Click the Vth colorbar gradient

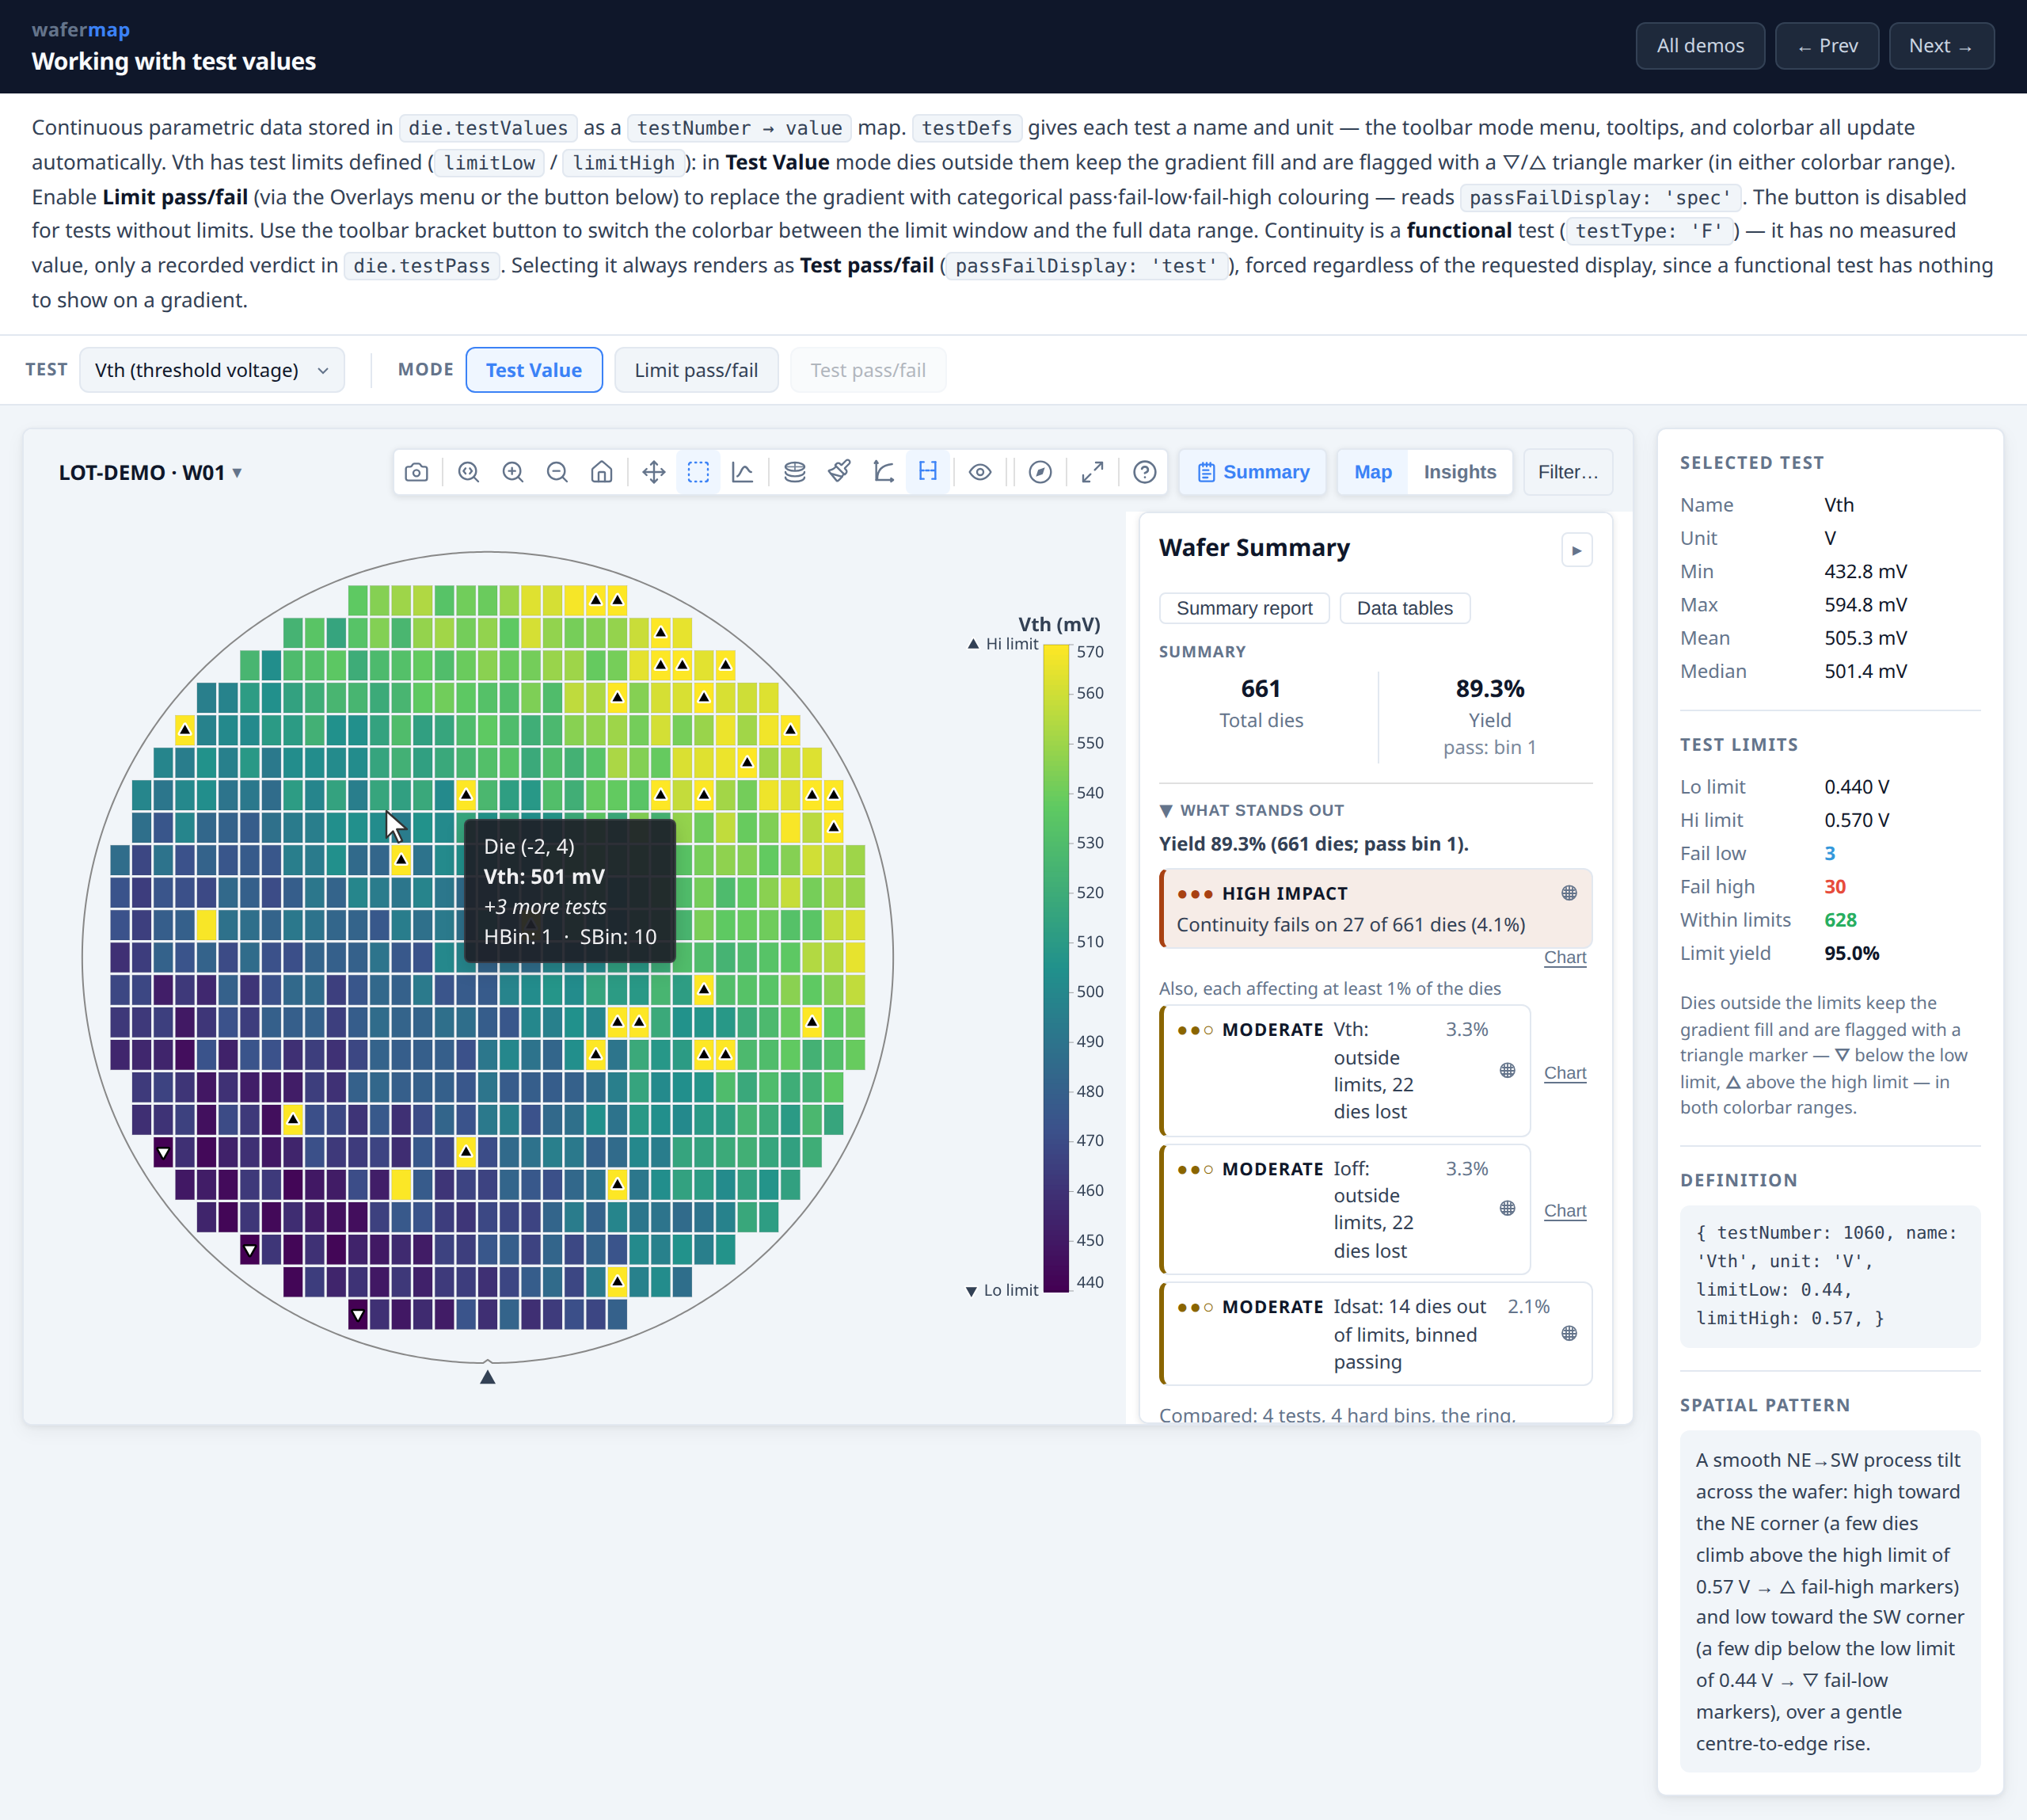click(x=1056, y=968)
